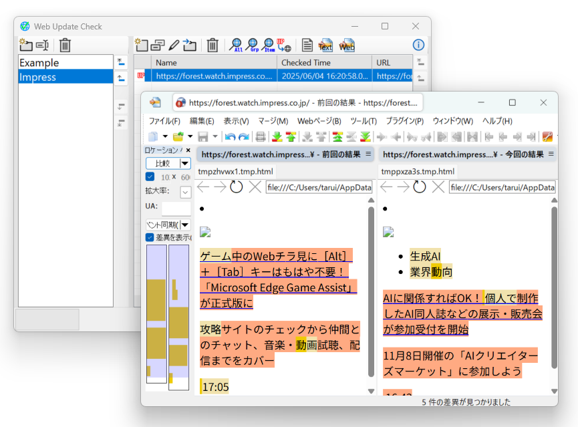Delete item using right toolbar trash icon

(212, 45)
